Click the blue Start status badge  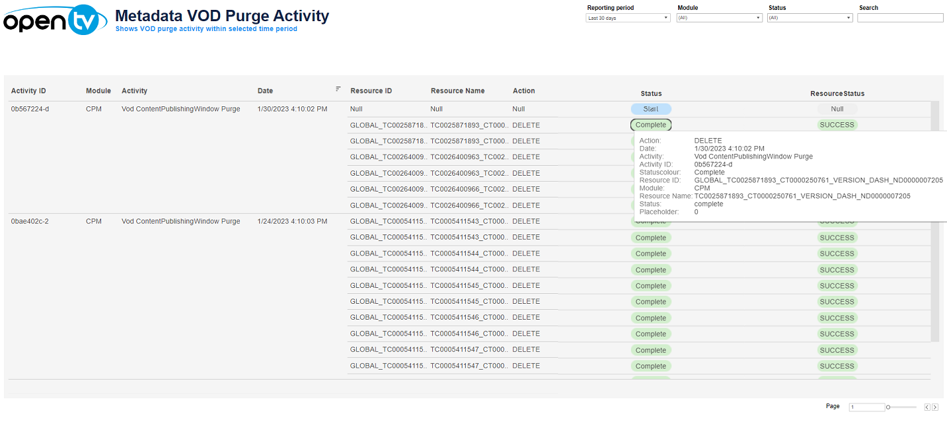coord(651,109)
